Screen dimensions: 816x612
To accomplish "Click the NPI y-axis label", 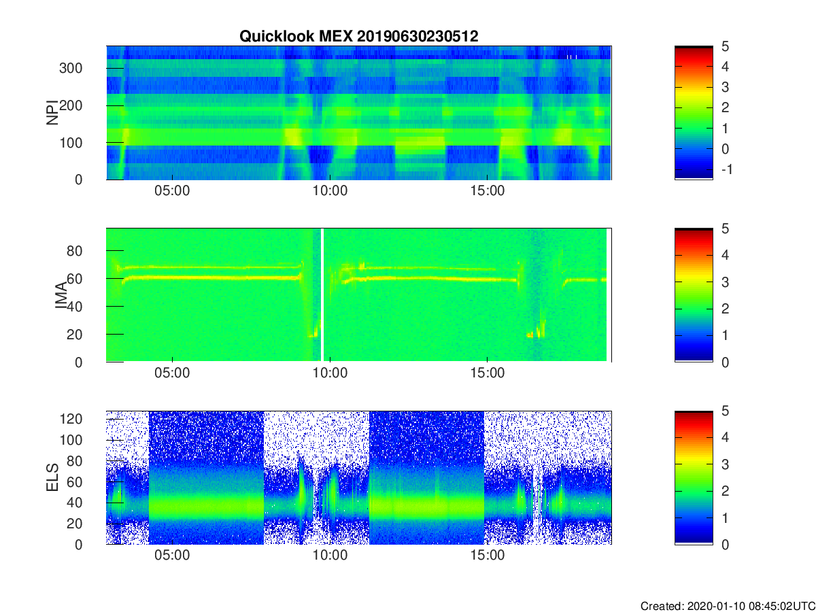I will pyautogui.click(x=52, y=113).
